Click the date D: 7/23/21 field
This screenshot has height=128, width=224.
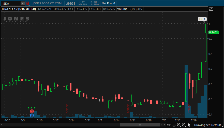[x=45, y=9]
